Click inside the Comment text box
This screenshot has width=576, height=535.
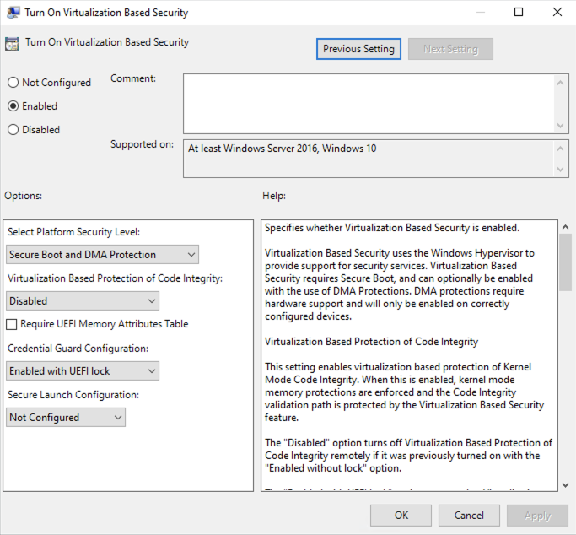[367, 103]
